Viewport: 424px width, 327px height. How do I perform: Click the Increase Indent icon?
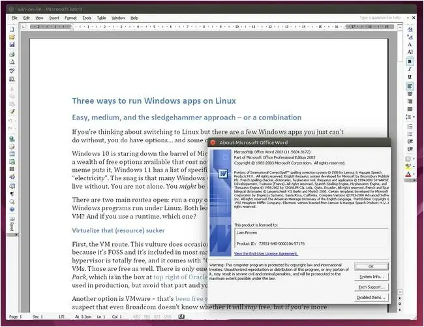pos(410,149)
